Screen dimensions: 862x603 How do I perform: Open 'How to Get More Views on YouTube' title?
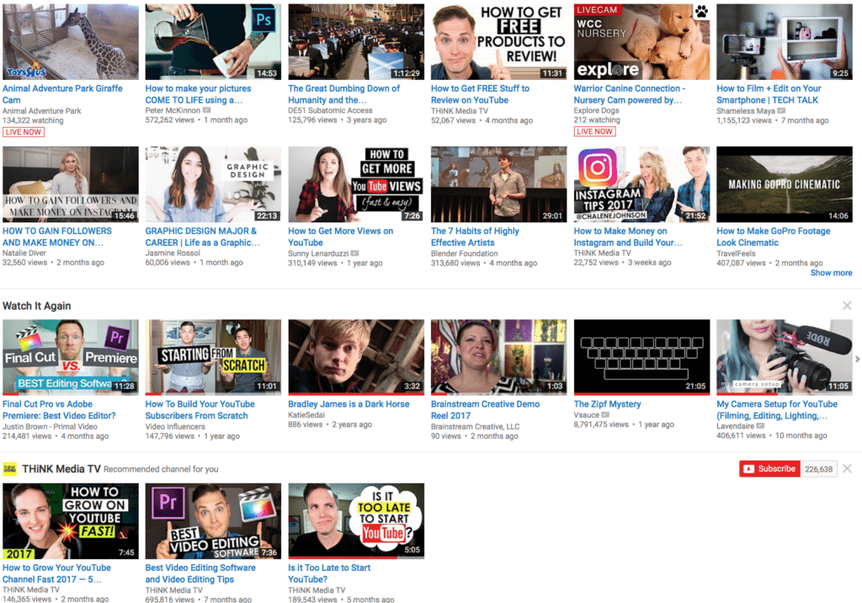tap(341, 237)
